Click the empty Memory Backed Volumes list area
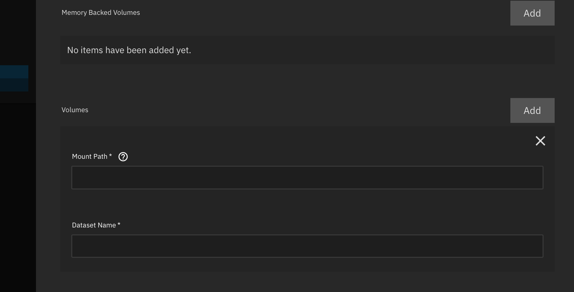The height and width of the screenshot is (292, 574). 307,50
